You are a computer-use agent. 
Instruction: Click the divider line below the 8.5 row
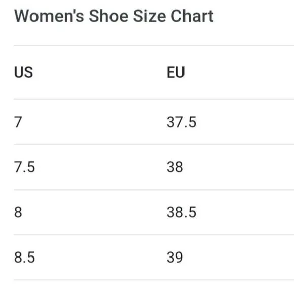154,280
